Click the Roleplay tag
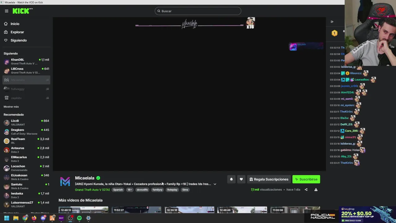This screenshot has height=223, width=396. tap(172, 190)
